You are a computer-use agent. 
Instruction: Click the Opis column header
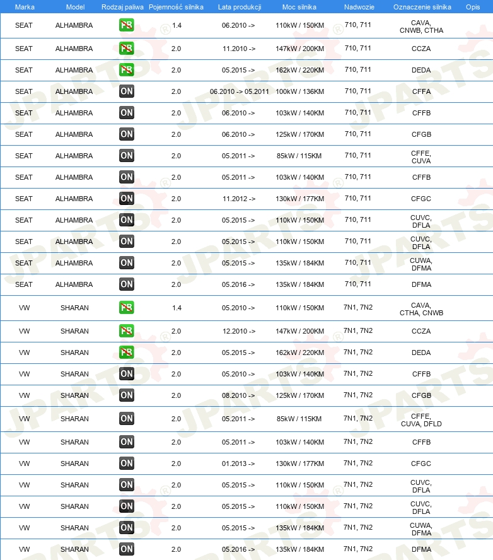click(x=473, y=7)
